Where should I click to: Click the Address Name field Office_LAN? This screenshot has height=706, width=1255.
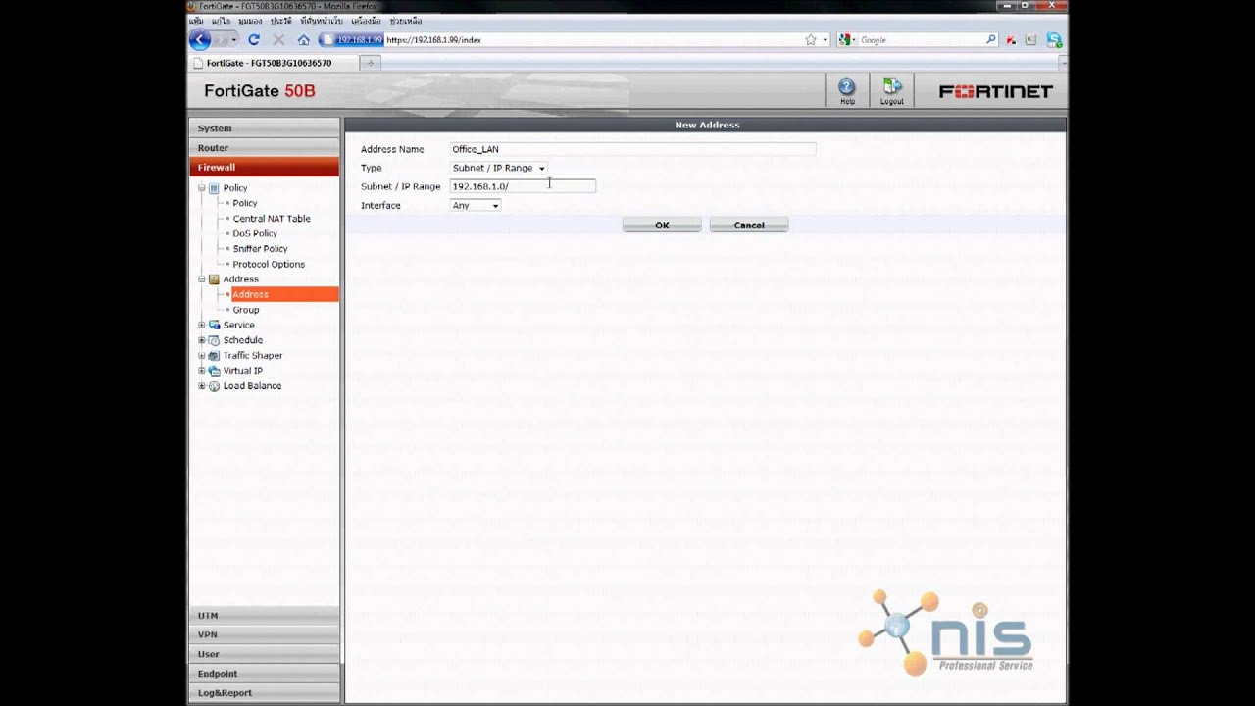click(x=632, y=149)
